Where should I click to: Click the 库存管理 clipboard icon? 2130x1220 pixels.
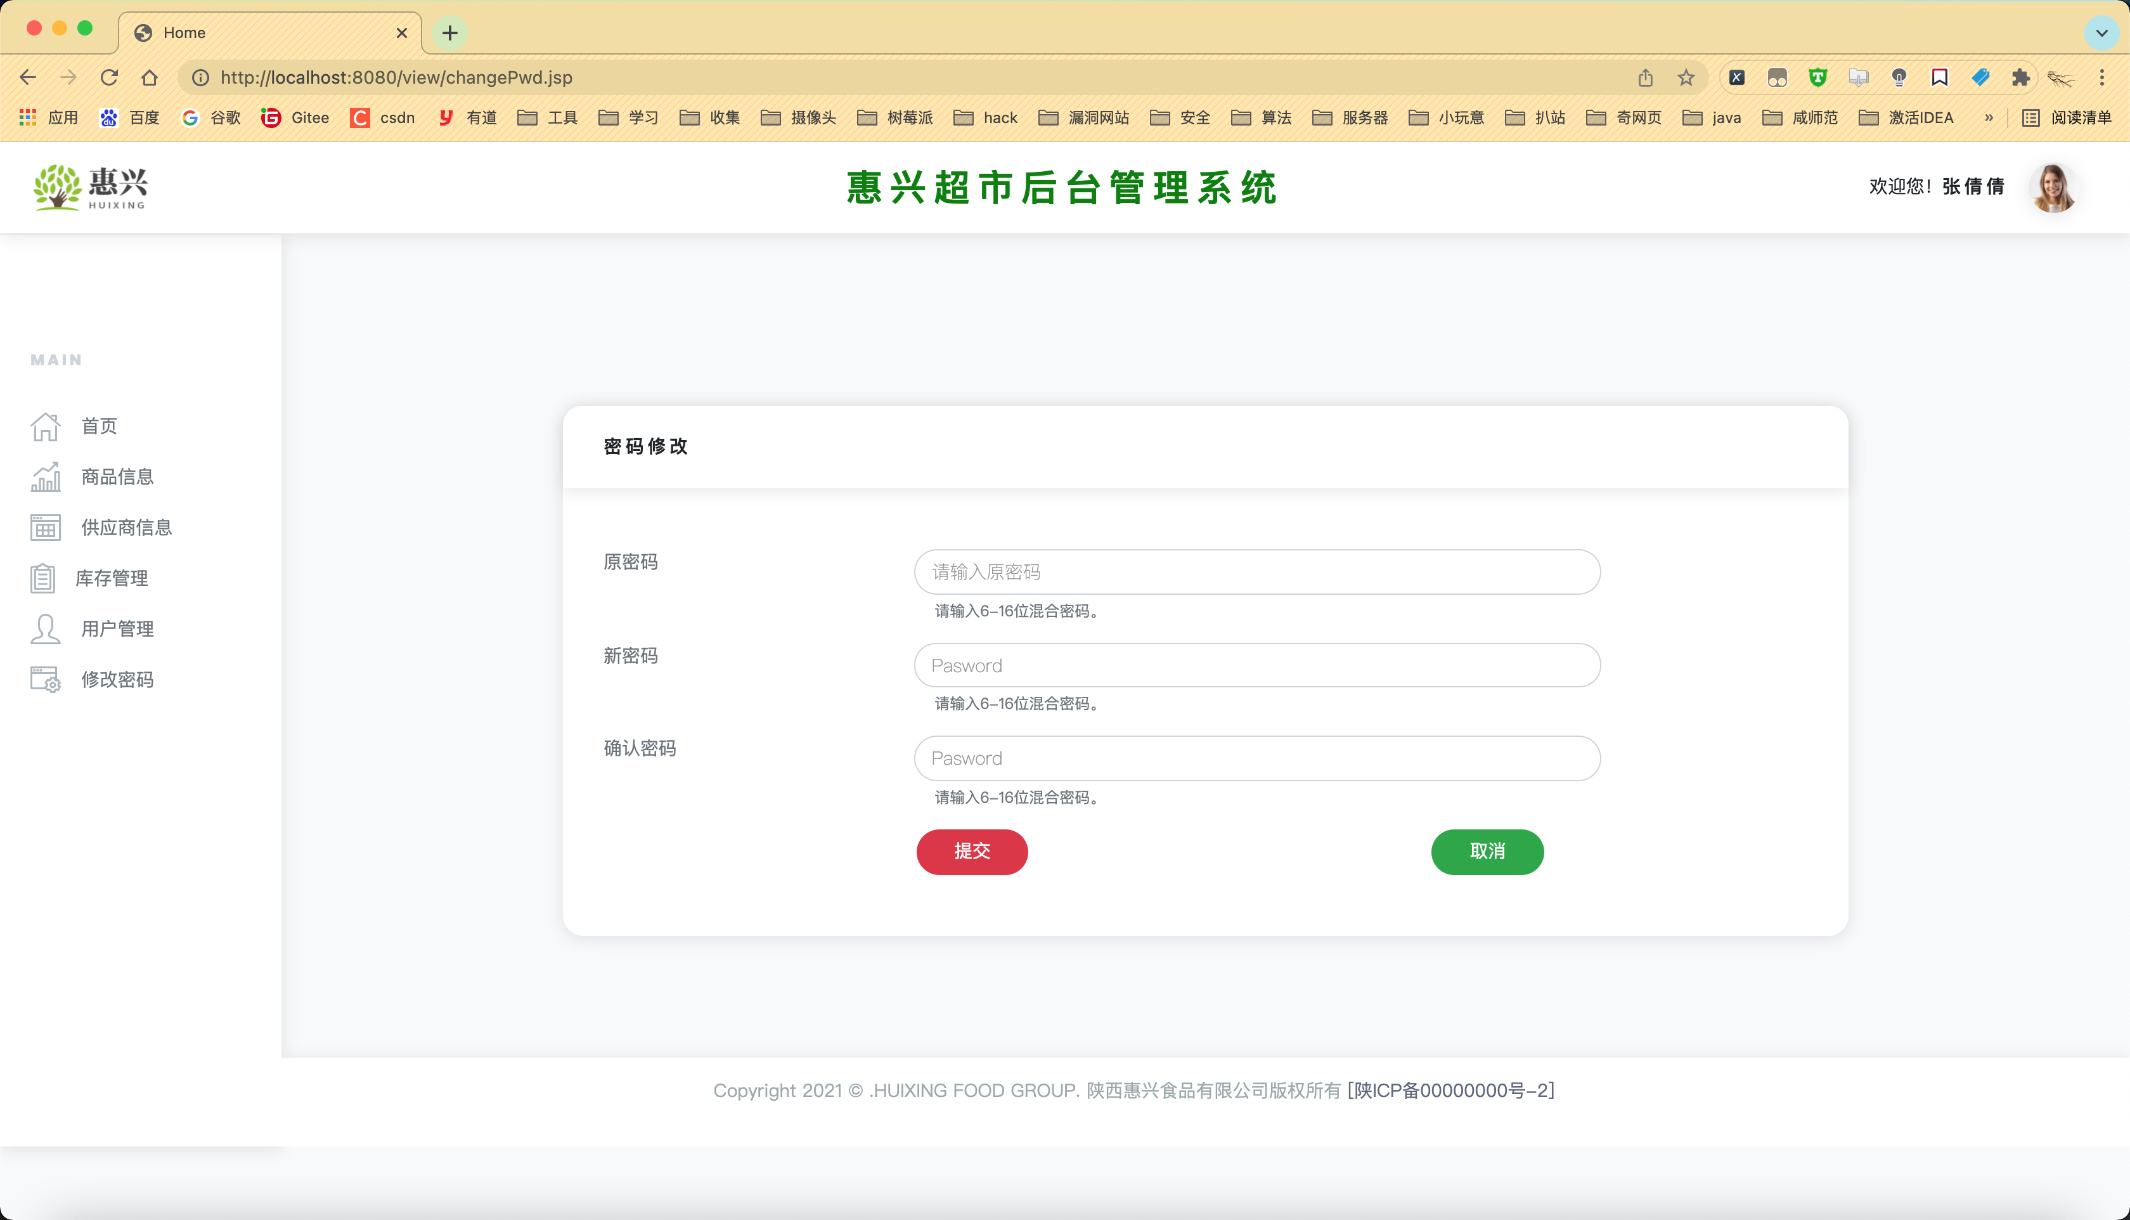click(42, 578)
